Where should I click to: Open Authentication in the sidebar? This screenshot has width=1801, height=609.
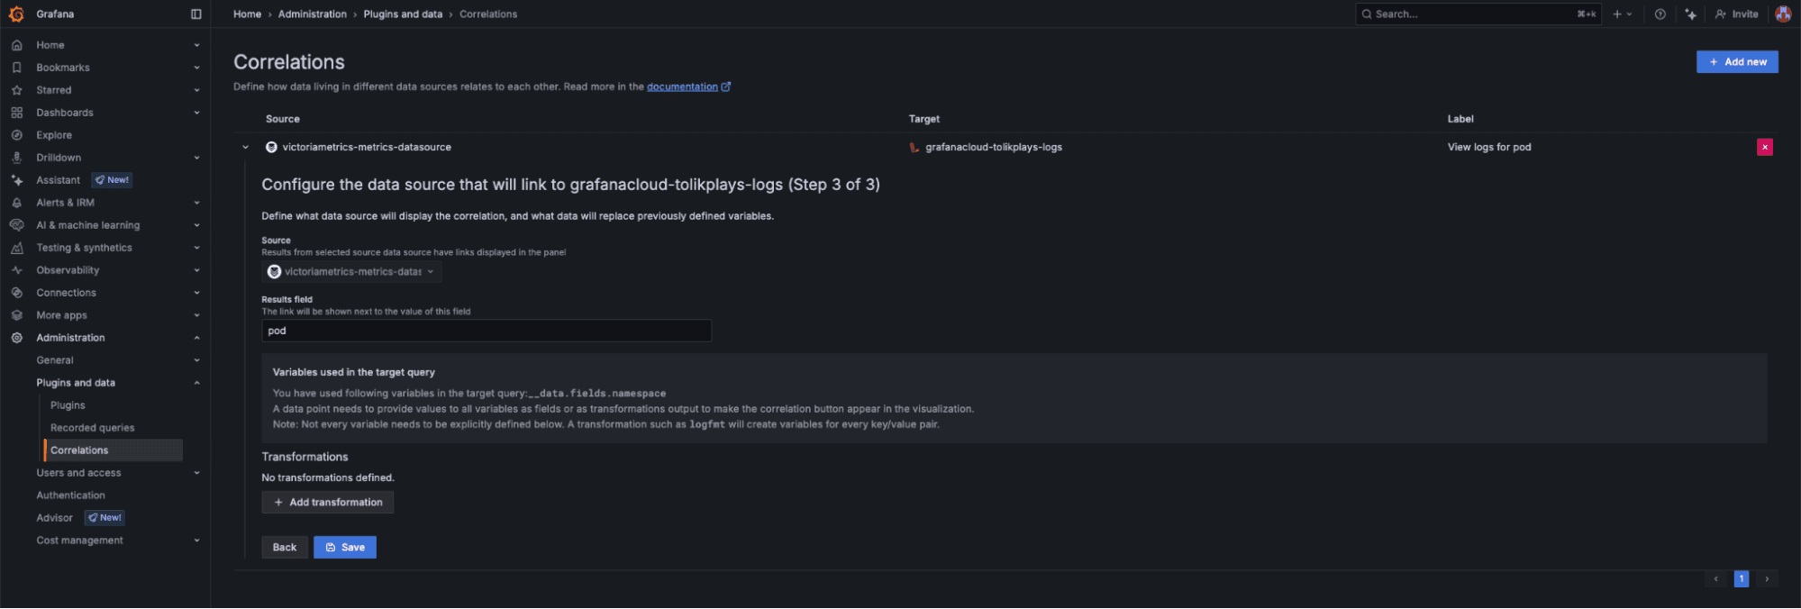(x=70, y=495)
